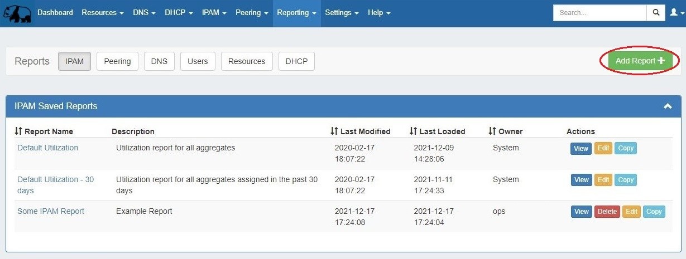Sort by Last Modified arrows icon
This screenshot has height=259, width=686.
(334, 131)
